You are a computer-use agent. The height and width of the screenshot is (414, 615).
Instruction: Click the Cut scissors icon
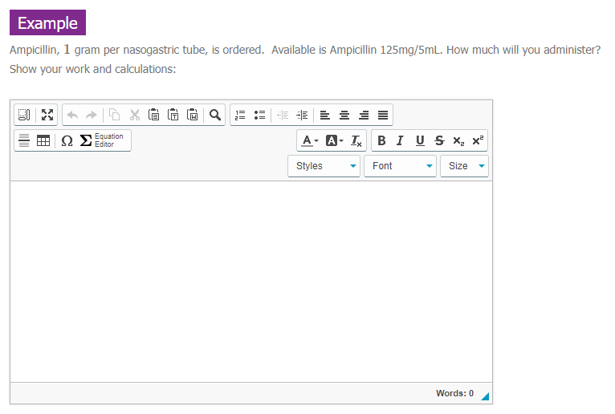click(135, 115)
